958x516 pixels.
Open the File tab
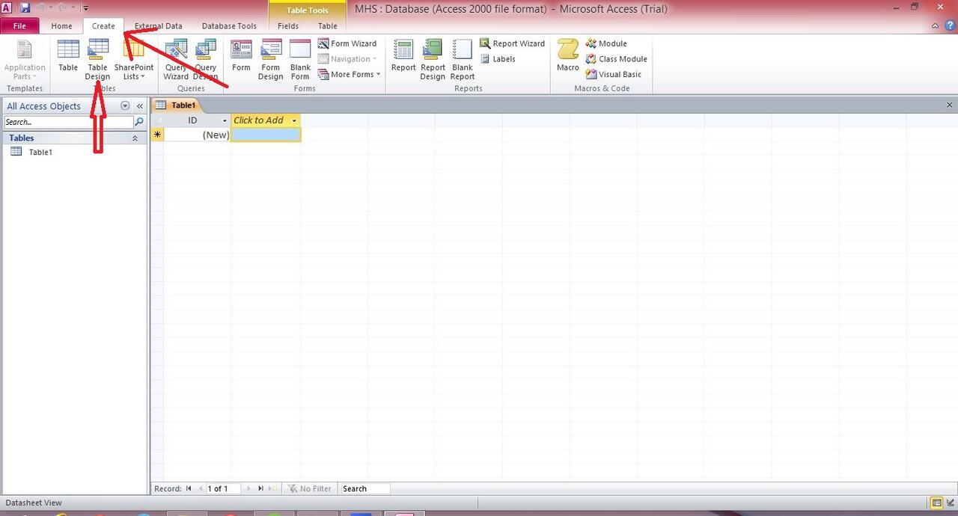coord(19,26)
